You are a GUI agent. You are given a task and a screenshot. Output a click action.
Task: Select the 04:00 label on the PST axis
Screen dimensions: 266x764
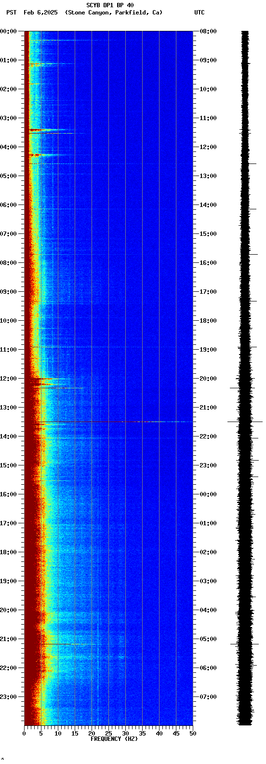[x=9, y=147]
